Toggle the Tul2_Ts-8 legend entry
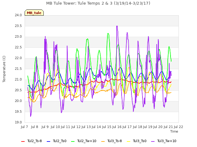The width and height of the screenshot is (197, 147). (x=31, y=141)
